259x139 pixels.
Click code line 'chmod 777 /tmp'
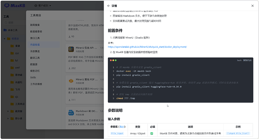pos(125,98)
